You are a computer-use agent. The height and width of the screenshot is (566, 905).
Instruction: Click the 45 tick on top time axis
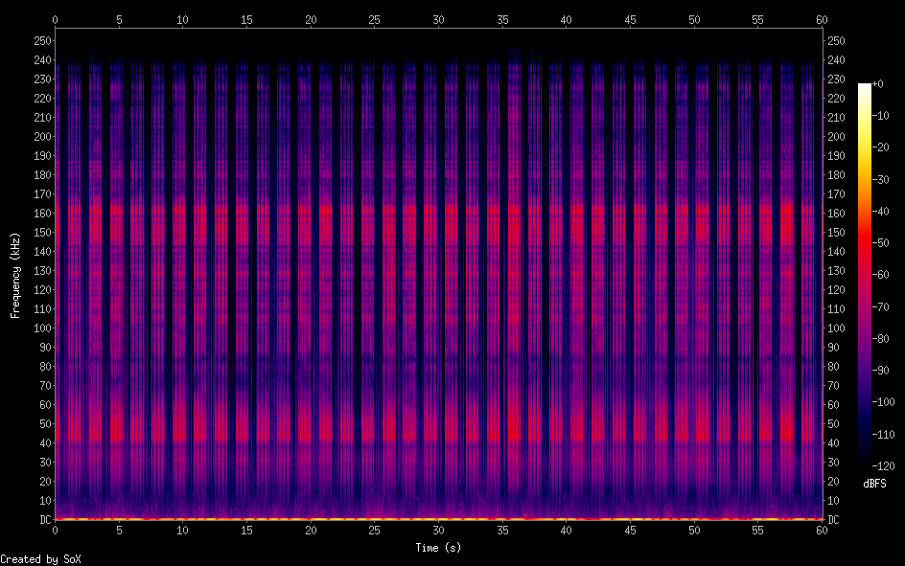630,19
